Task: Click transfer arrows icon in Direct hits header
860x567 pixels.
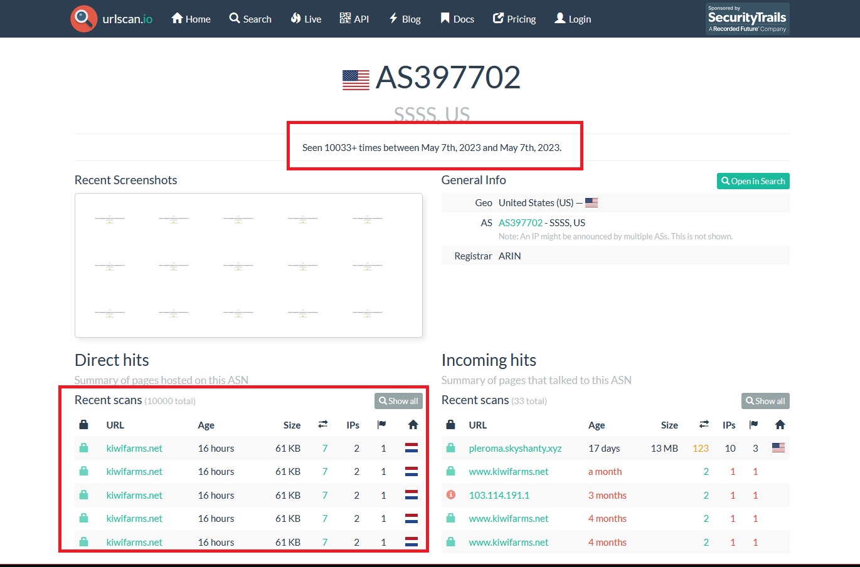Action: [323, 425]
